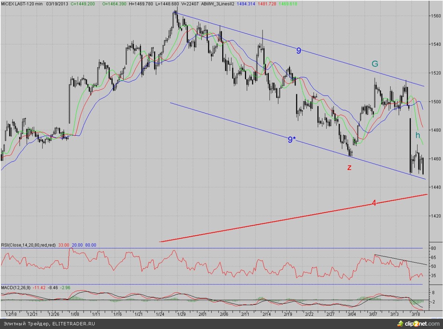This screenshot has height=329, width=443.
Task: Select the red trendline label 4
Action: click(374, 203)
